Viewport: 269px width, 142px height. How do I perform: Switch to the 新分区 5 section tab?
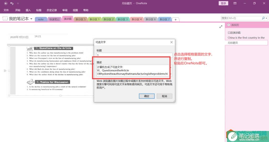point(81,19)
